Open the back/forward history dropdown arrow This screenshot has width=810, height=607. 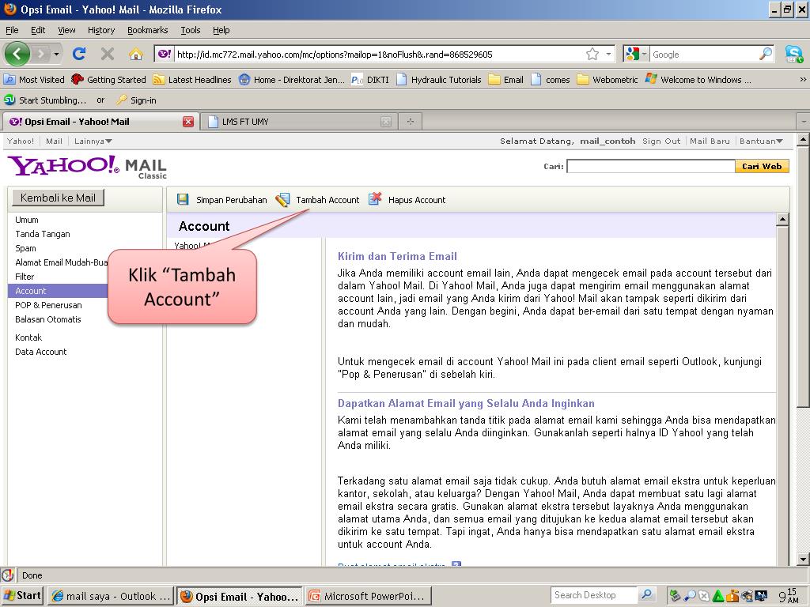[x=56, y=54]
